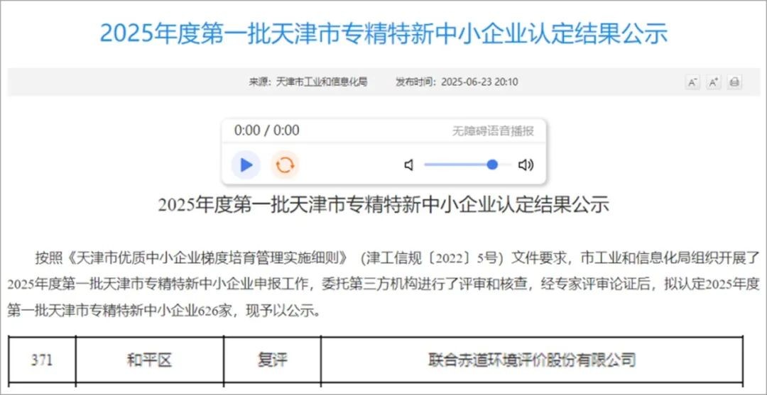Play the accessibility audio broadcast
Image resolution: width=767 pixels, height=395 pixels.
click(x=246, y=165)
